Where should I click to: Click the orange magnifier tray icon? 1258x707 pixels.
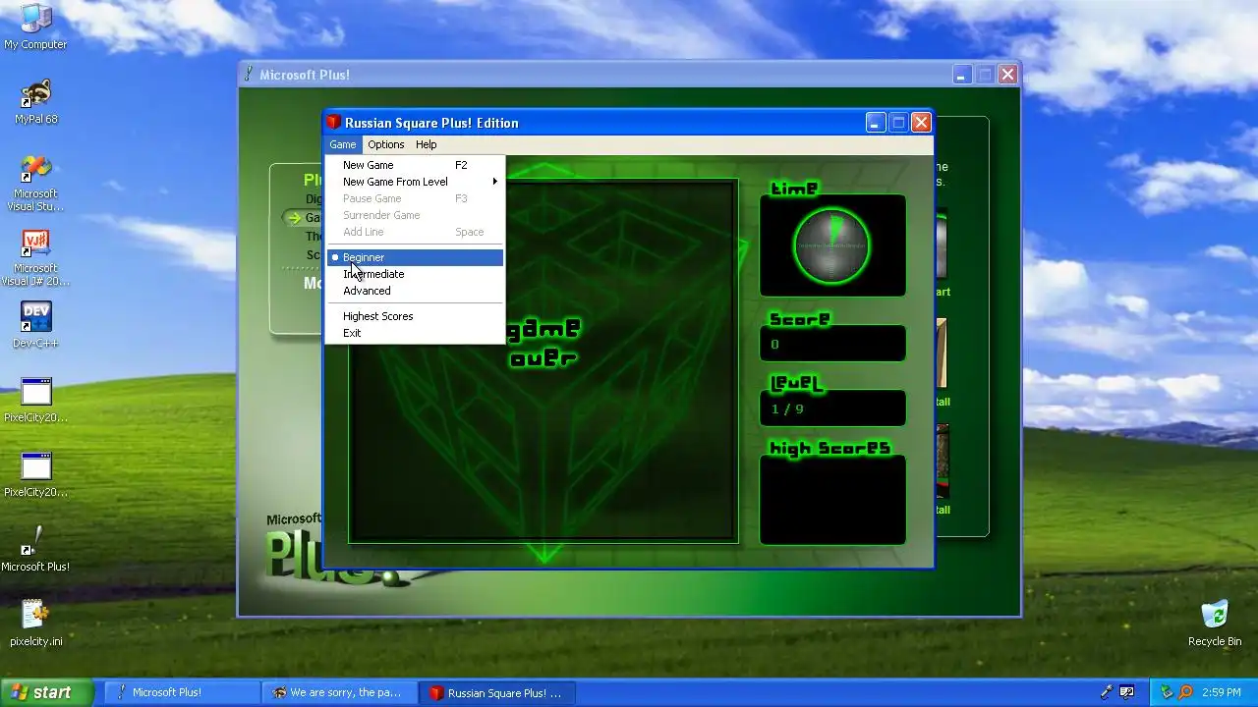coord(1185,692)
